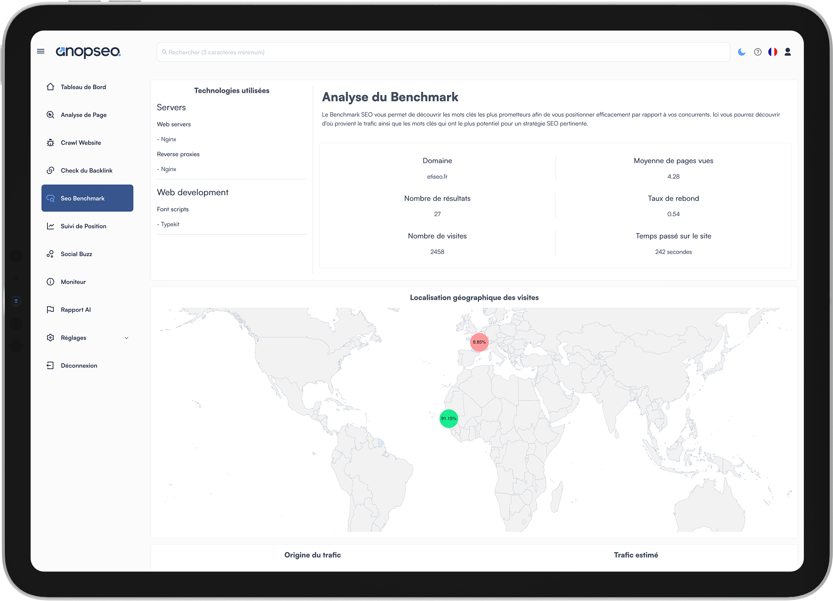The width and height of the screenshot is (833, 601).
Task: Click the Technologies utilisées heading
Action: click(x=231, y=90)
